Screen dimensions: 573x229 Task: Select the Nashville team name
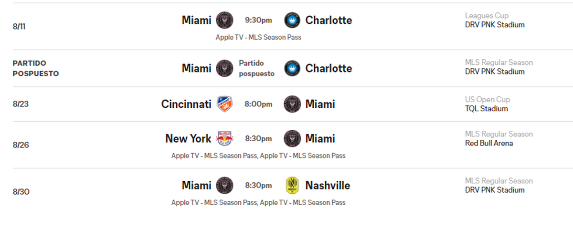pyautogui.click(x=328, y=185)
